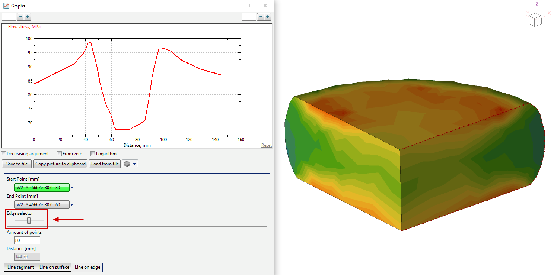554x275 pixels.
Task: Click the Edge selector slider handle
Action: pos(29,221)
